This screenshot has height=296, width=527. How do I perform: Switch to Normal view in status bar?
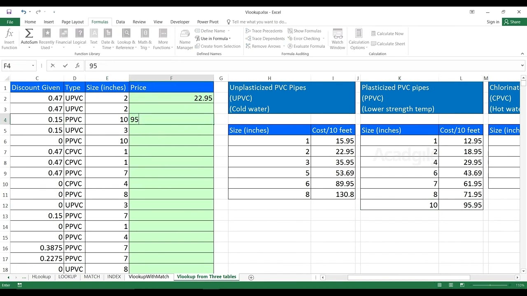439,285
